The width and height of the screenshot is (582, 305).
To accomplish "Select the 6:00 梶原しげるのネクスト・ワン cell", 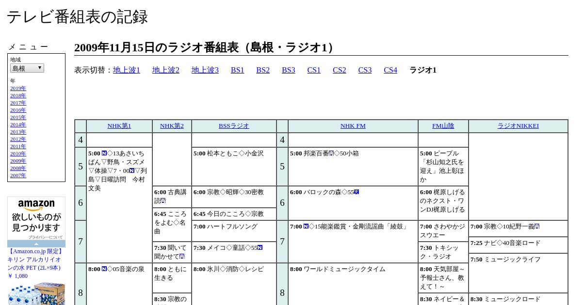I will pyautogui.click(x=443, y=203).
